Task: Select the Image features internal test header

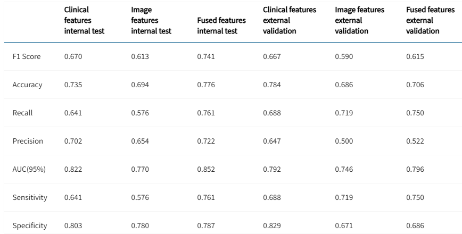Action: 151,20
